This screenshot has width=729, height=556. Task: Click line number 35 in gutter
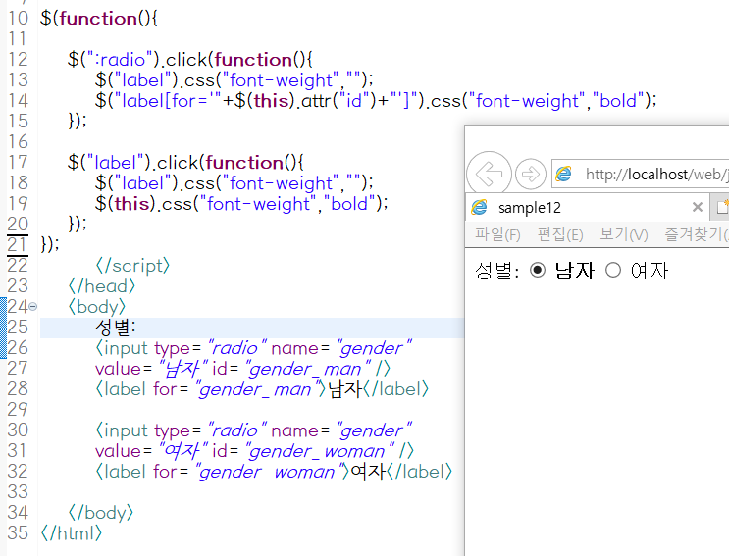point(18,532)
